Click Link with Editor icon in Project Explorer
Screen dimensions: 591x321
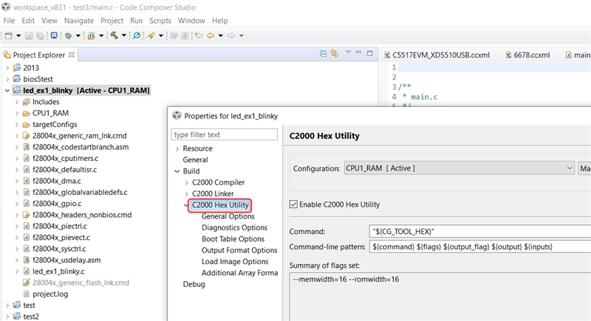coord(335,53)
